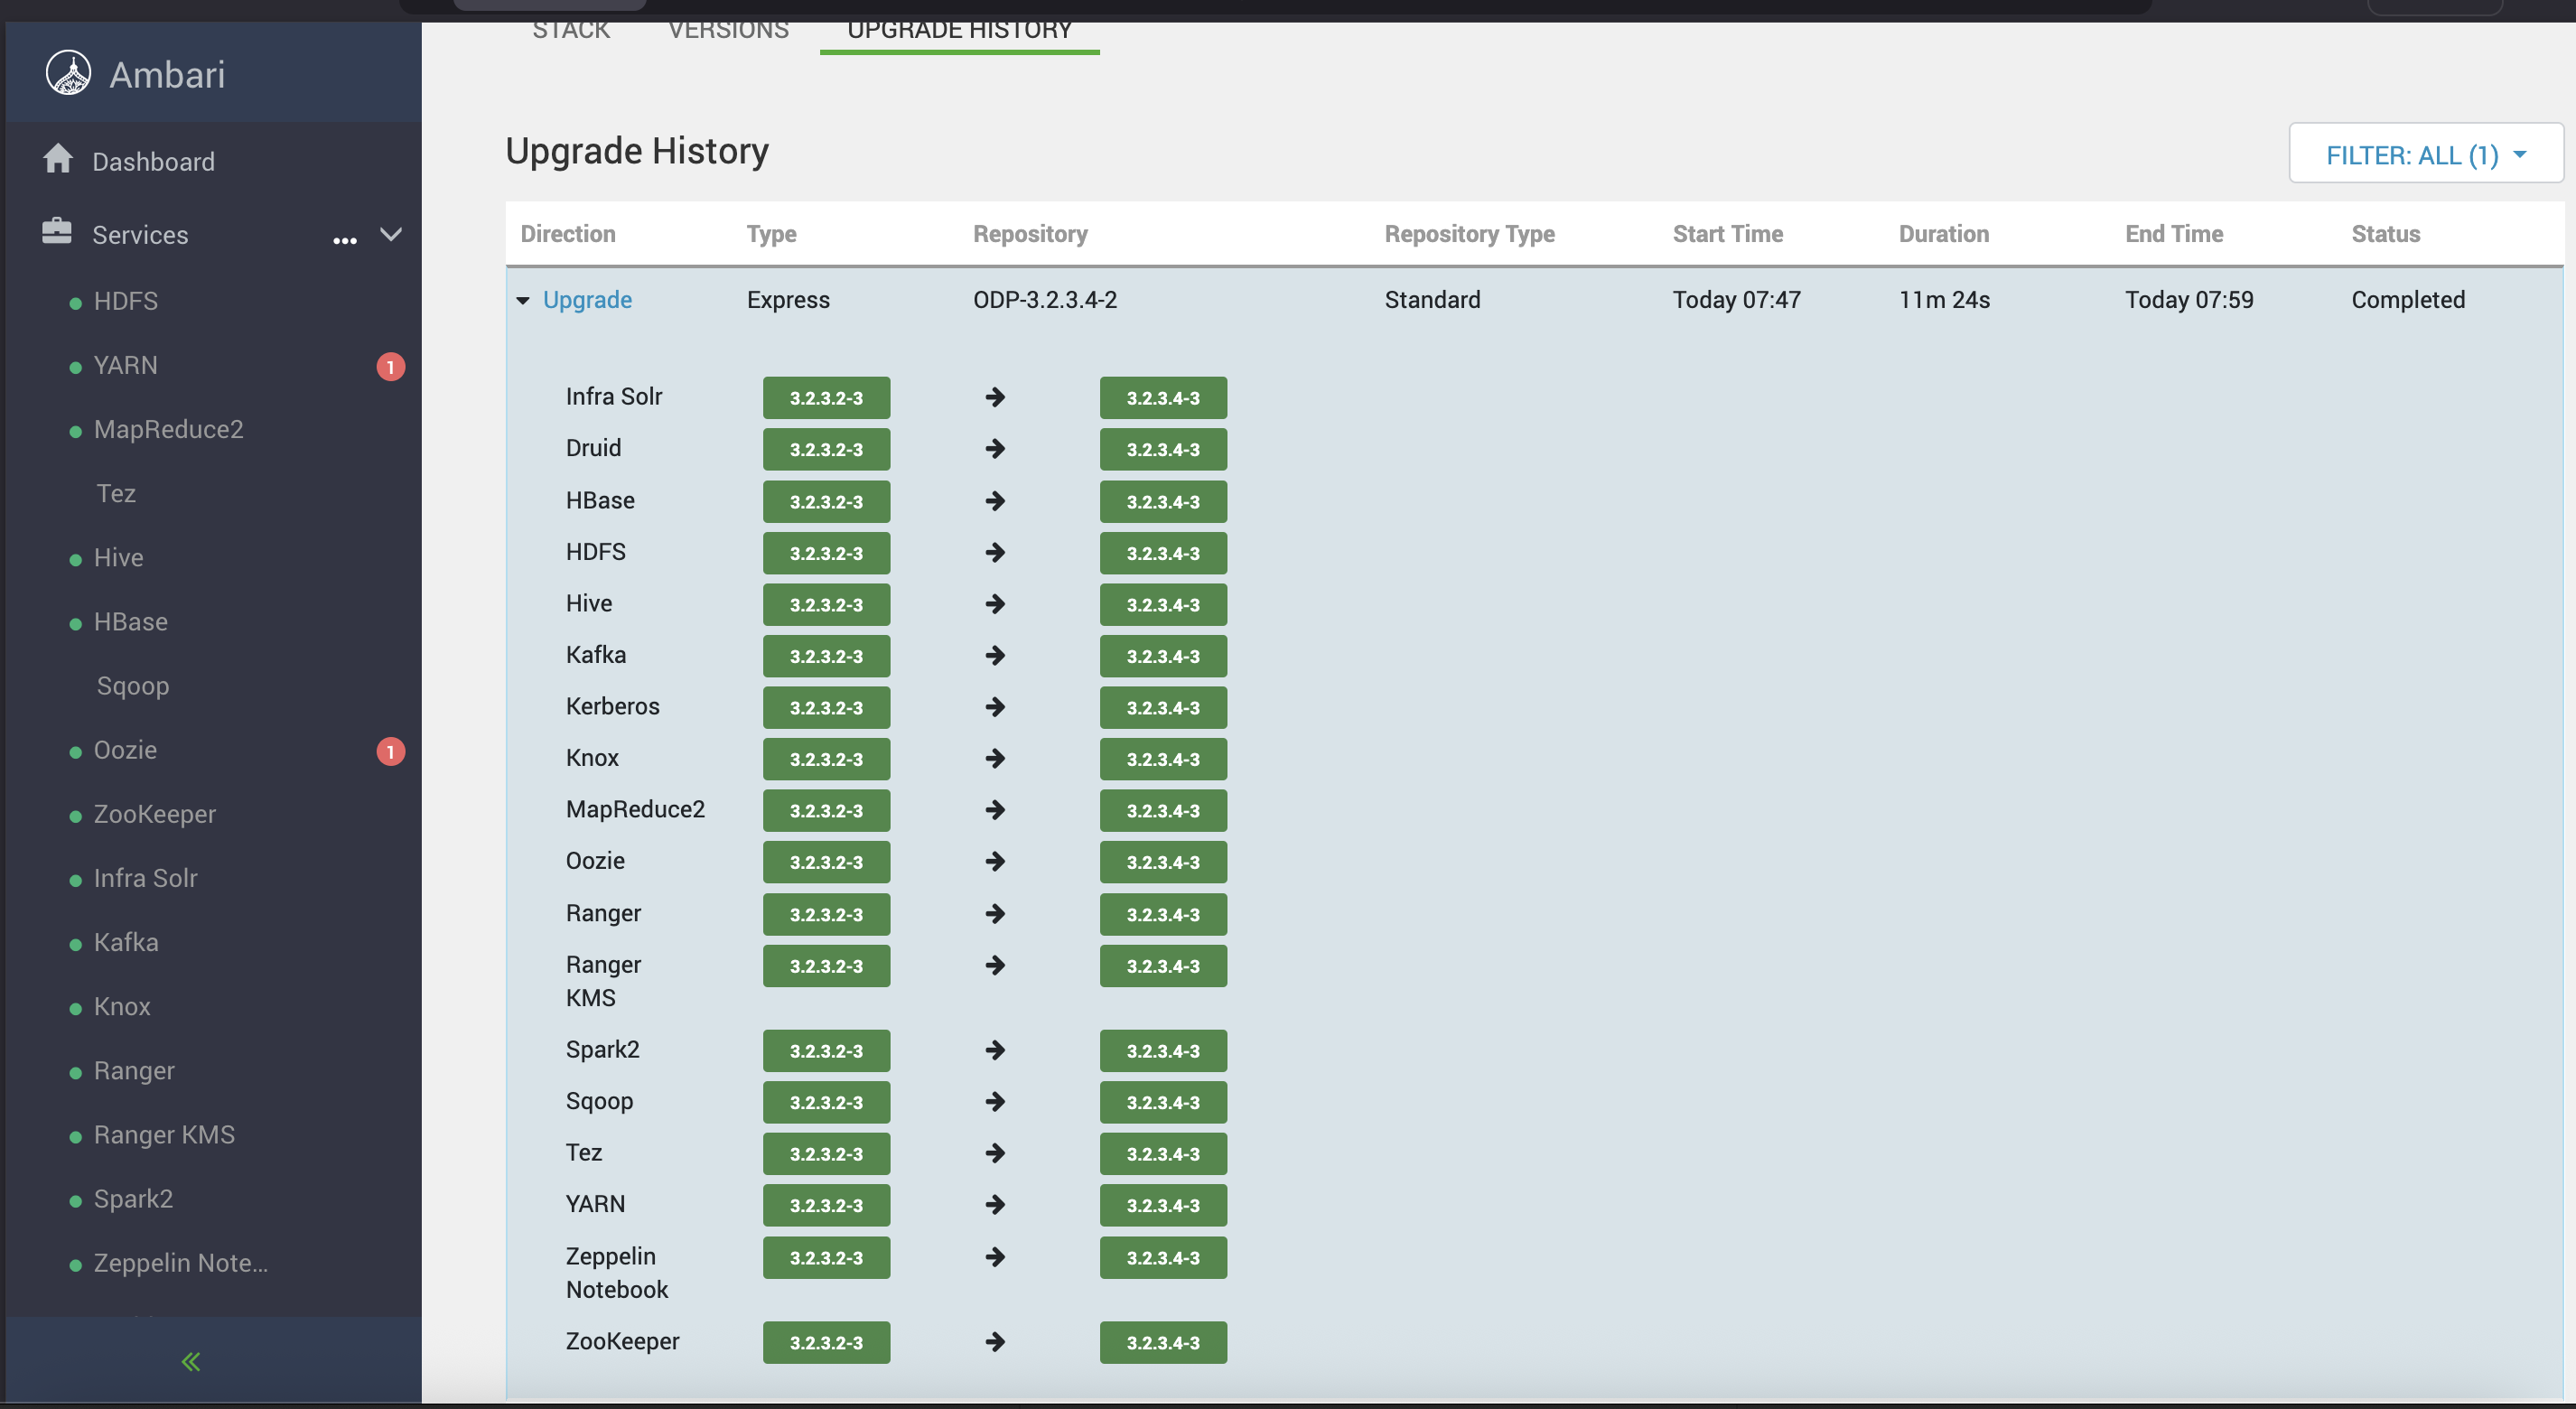Open Infra Solr service in sidebar
The height and width of the screenshot is (1409, 2576).
146,878
